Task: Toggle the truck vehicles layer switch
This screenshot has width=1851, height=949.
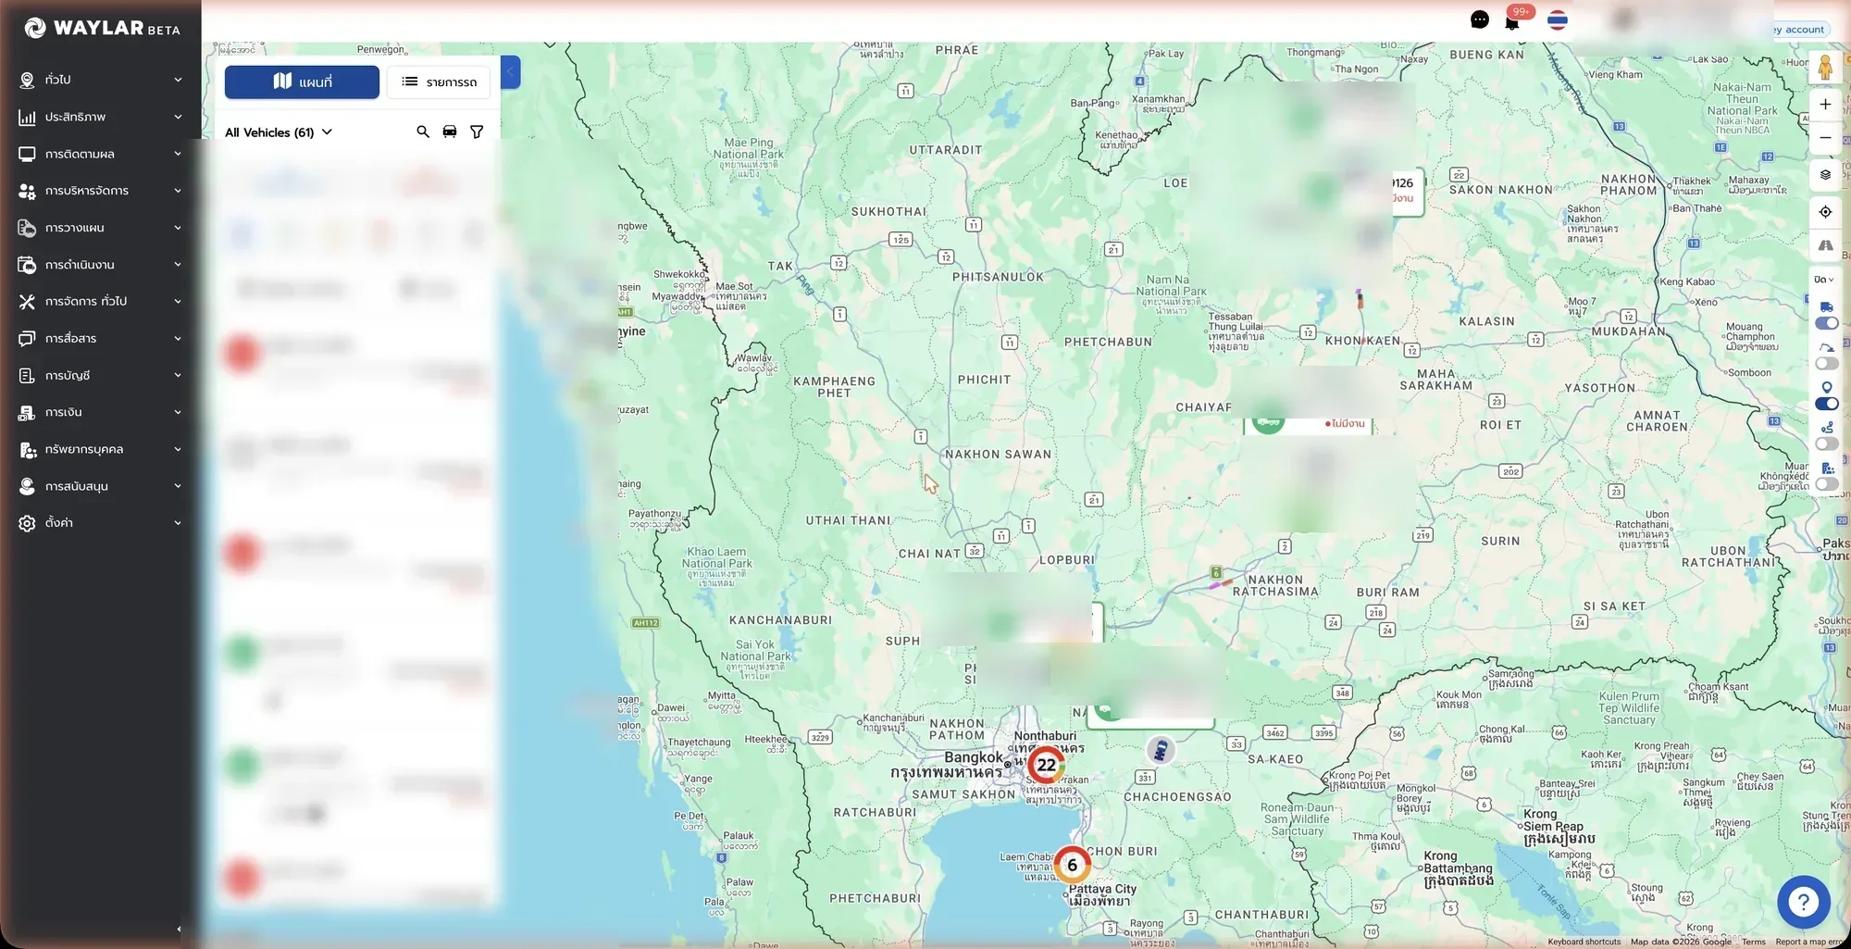Action: point(1826,323)
